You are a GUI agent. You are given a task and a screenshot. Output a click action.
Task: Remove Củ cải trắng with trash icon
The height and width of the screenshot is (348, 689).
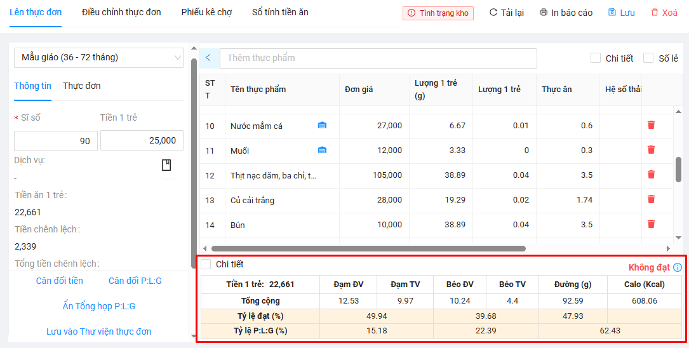pos(651,199)
